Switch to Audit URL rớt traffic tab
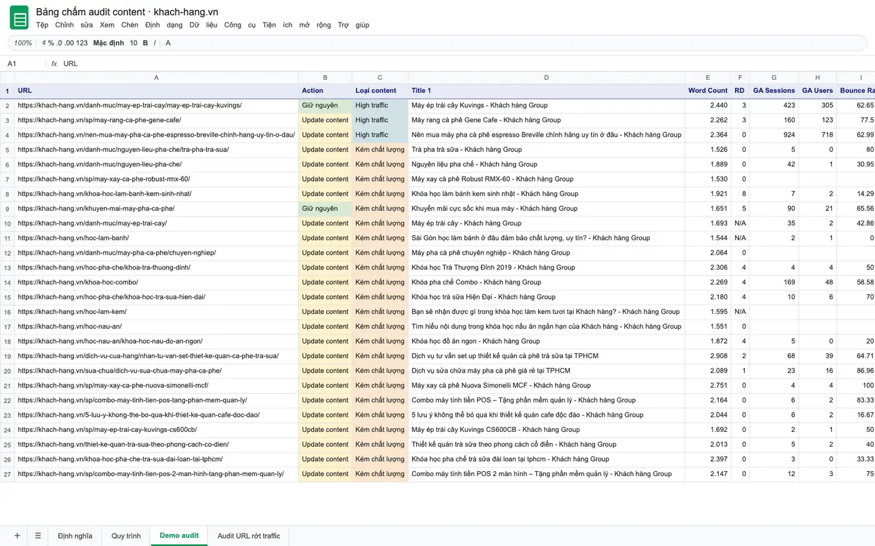This screenshot has height=546, width=875. [249, 535]
